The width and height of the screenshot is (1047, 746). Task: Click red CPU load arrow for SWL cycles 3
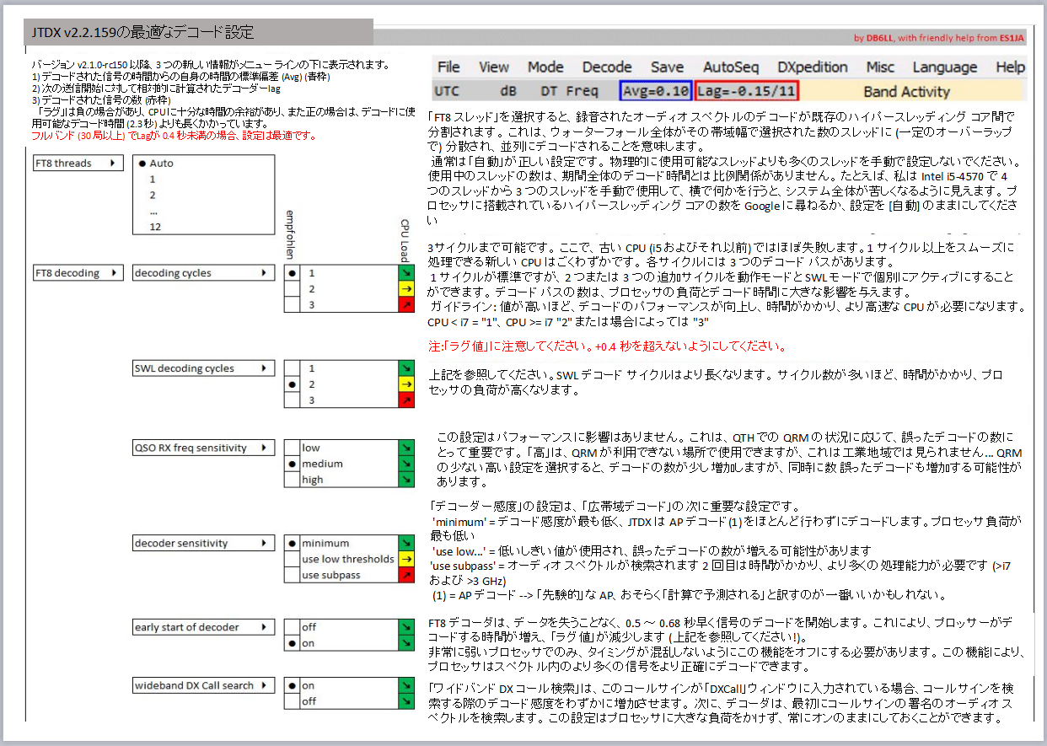406,400
